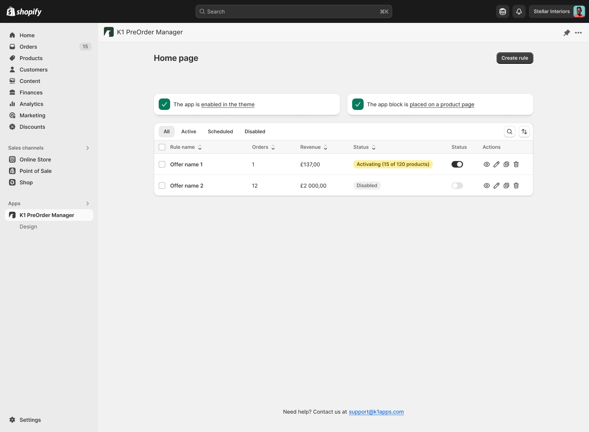This screenshot has height=432, width=589.
Task: Pin the K1 PreOrder Manager app
Action: point(567,32)
